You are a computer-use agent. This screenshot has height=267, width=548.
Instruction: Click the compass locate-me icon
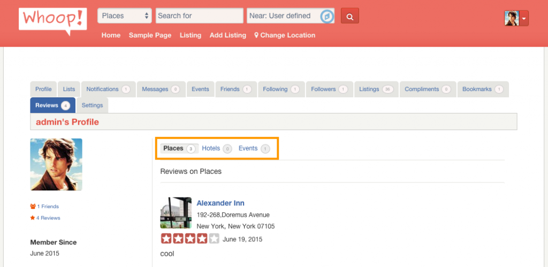[x=327, y=16]
